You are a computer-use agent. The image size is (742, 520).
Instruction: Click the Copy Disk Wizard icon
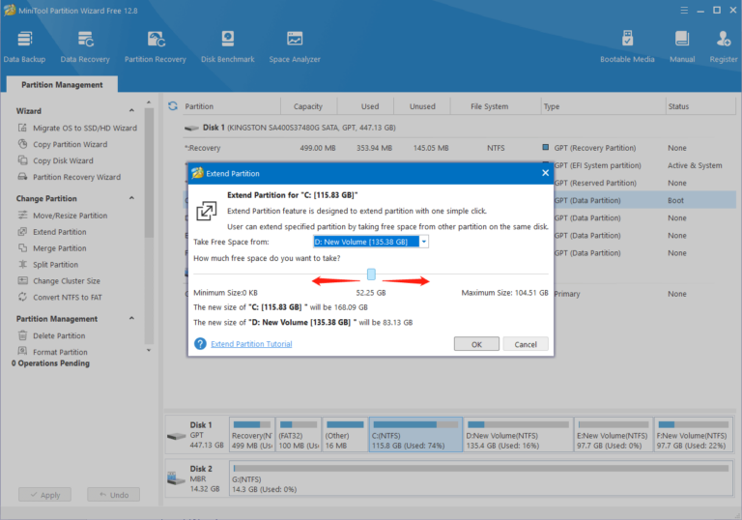click(22, 160)
